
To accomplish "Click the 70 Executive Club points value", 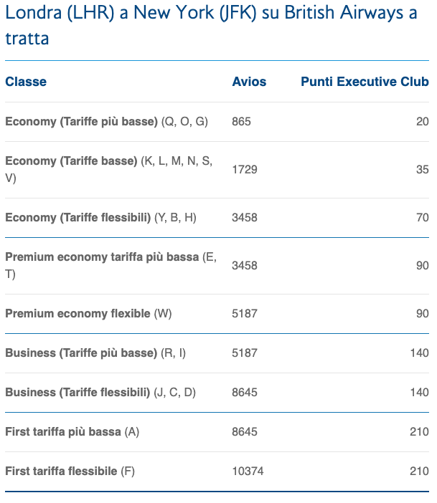I will (x=423, y=218).
